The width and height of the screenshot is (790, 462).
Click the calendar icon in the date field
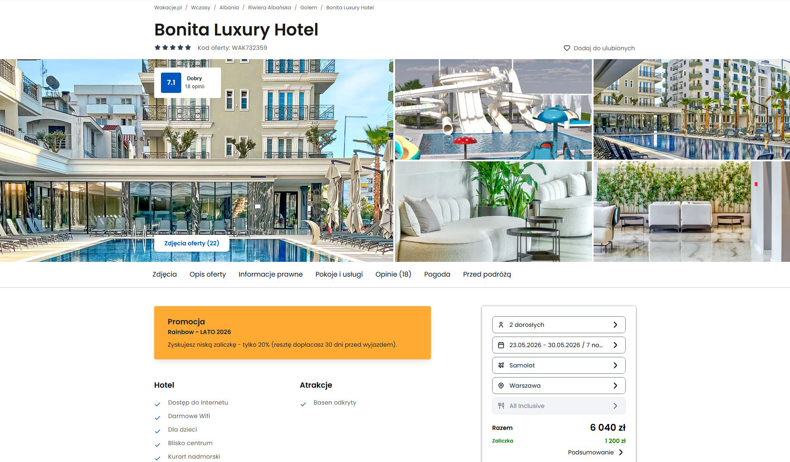tap(501, 345)
